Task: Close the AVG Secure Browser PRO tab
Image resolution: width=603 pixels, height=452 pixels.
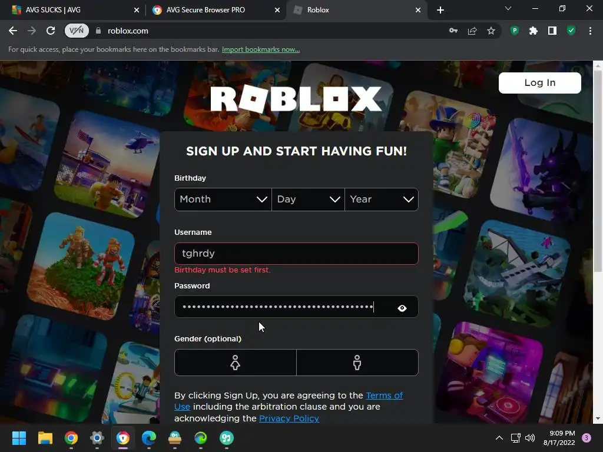Action: coord(277,10)
